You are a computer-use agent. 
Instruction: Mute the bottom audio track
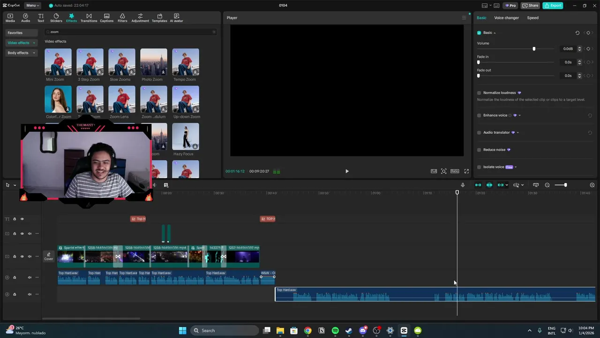click(x=30, y=294)
